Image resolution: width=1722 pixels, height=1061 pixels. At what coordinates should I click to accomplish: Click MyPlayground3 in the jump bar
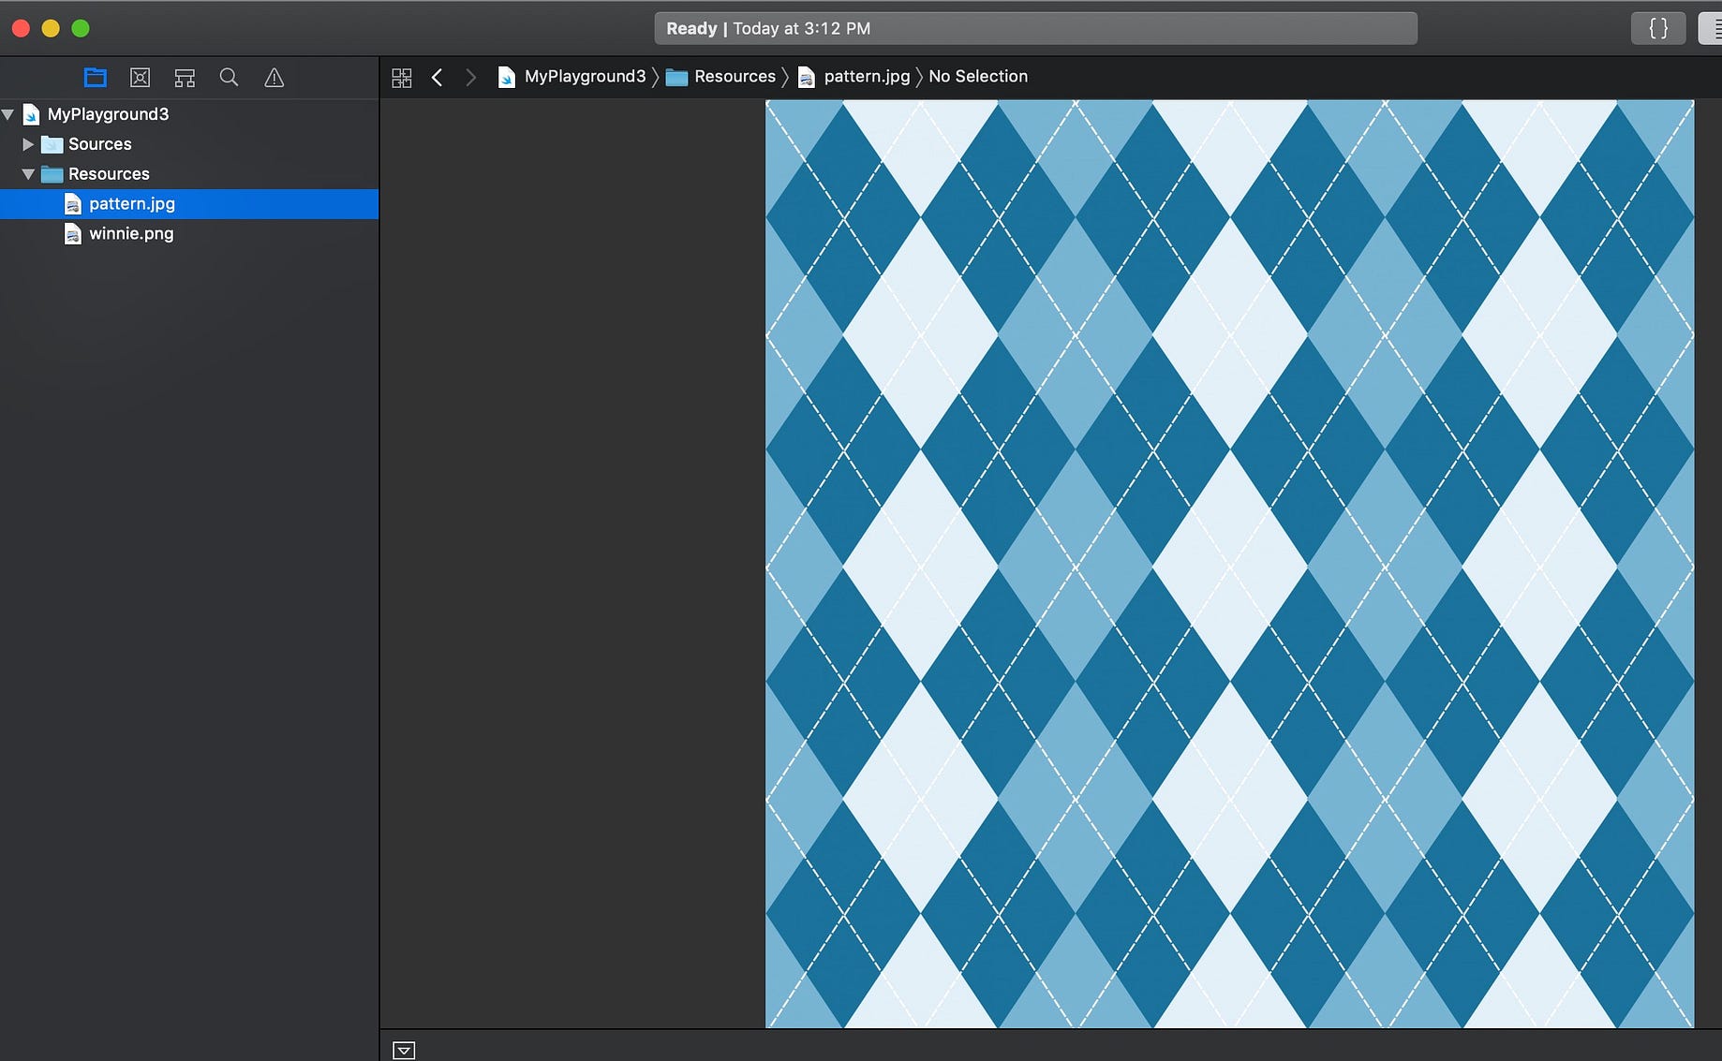pos(585,77)
